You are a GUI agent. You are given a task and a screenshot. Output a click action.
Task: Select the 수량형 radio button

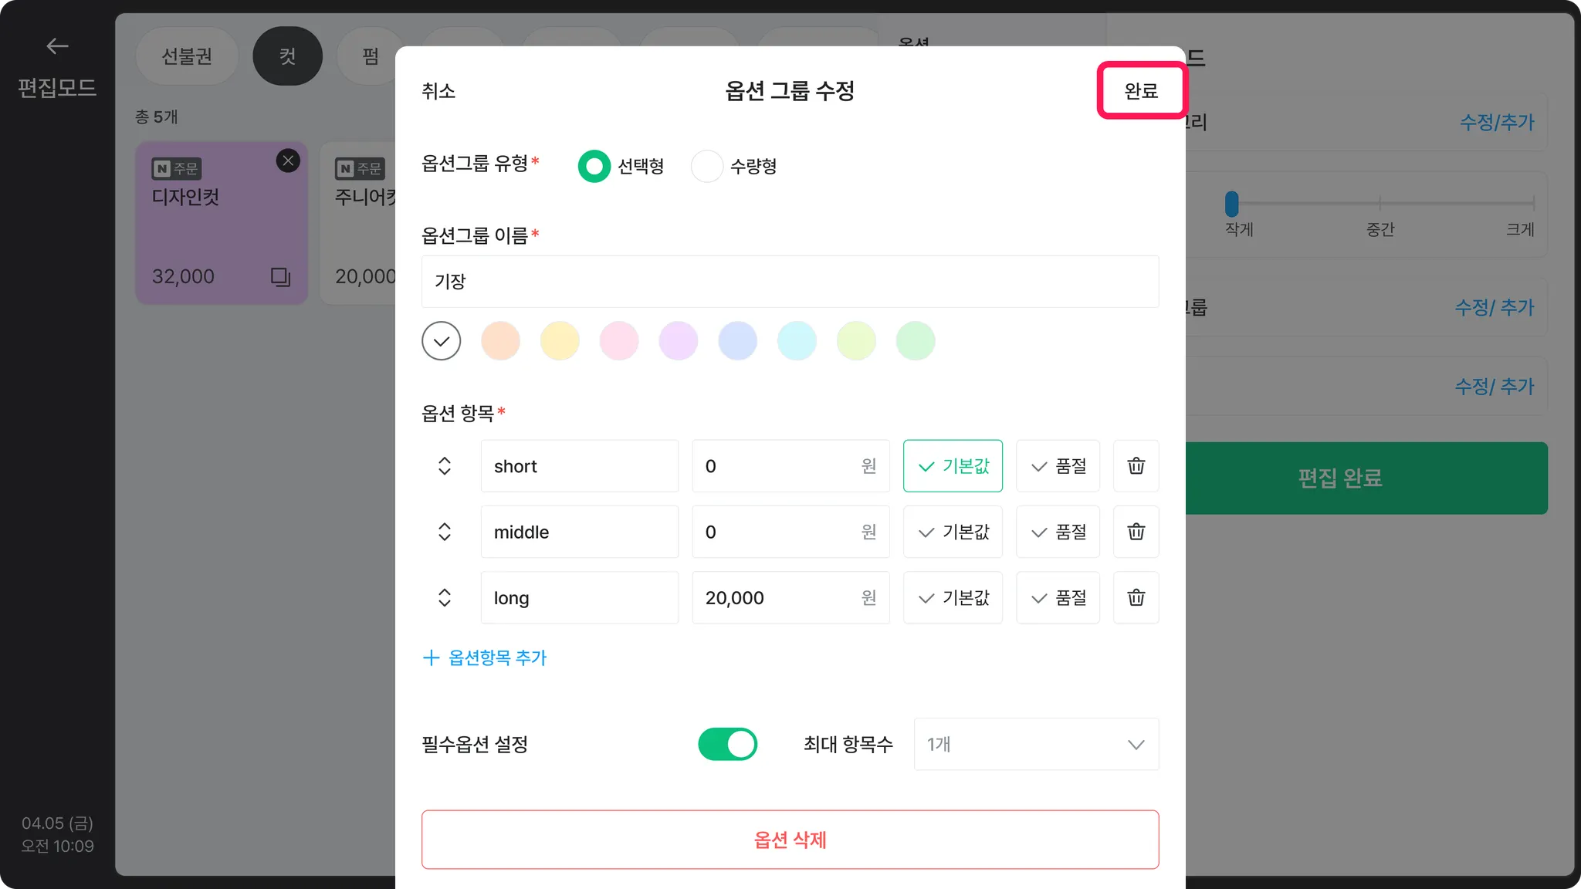pos(706,166)
